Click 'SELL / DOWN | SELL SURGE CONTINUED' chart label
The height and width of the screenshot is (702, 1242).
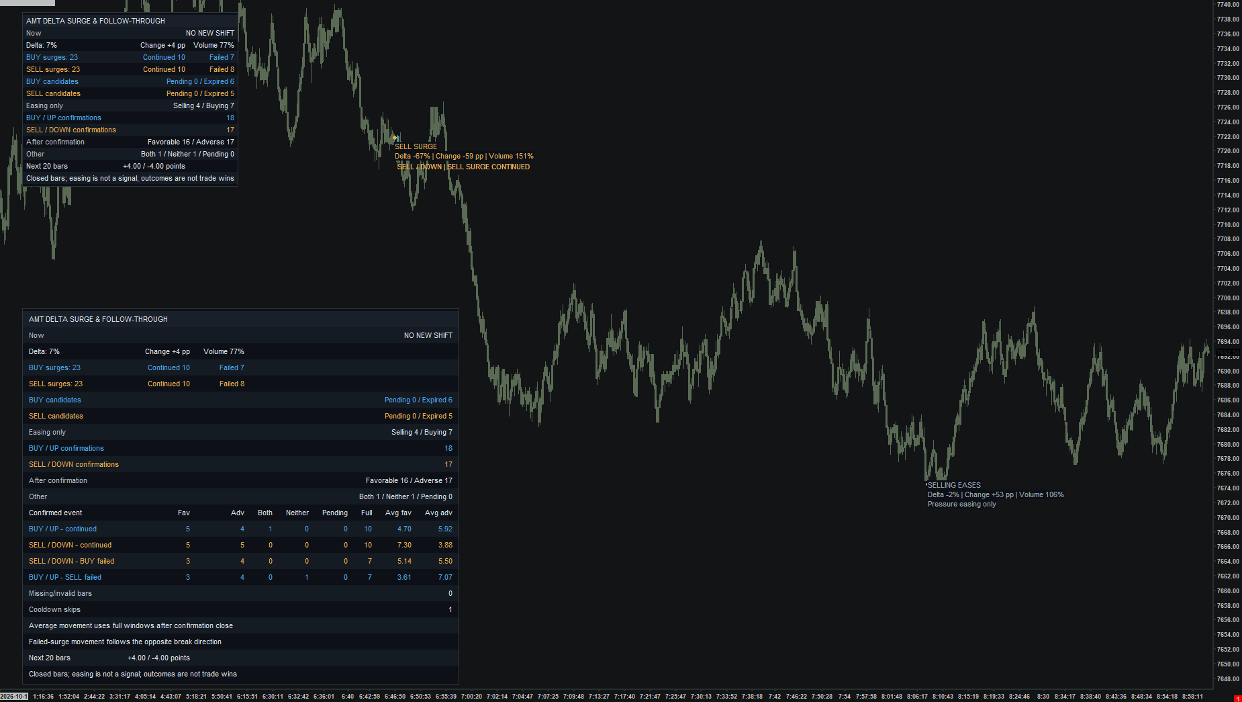[463, 167]
